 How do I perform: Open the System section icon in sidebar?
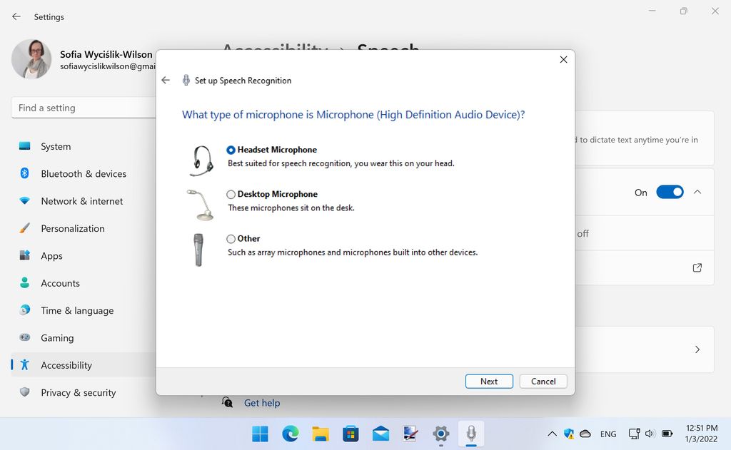24,146
